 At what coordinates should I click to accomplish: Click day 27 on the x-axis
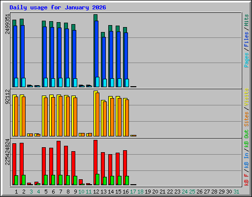click(207, 192)
